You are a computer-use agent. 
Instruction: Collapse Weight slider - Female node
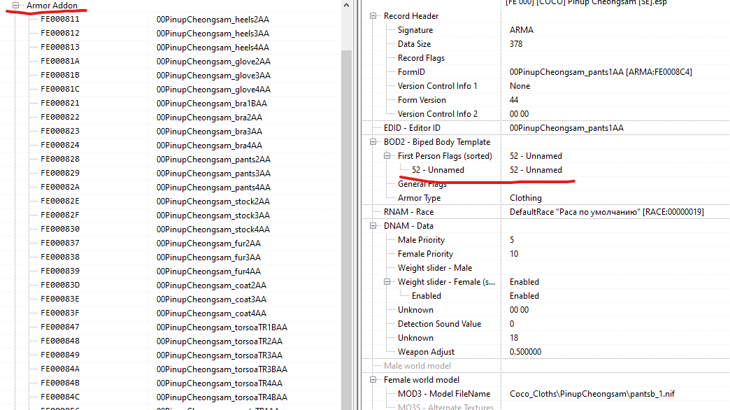[x=387, y=281]
